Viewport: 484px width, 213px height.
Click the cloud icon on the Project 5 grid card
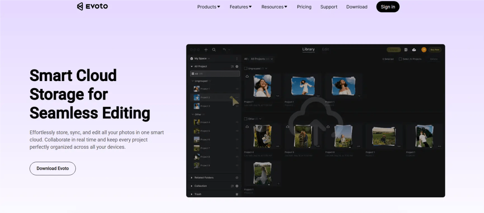click(x=288, y=127)
